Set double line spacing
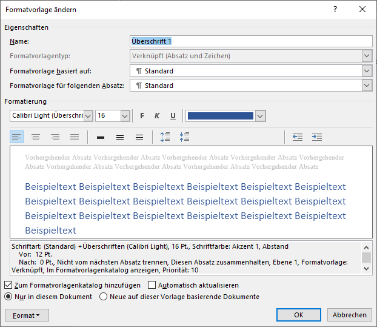Screen dimensions: 377x327 [139, 137]
